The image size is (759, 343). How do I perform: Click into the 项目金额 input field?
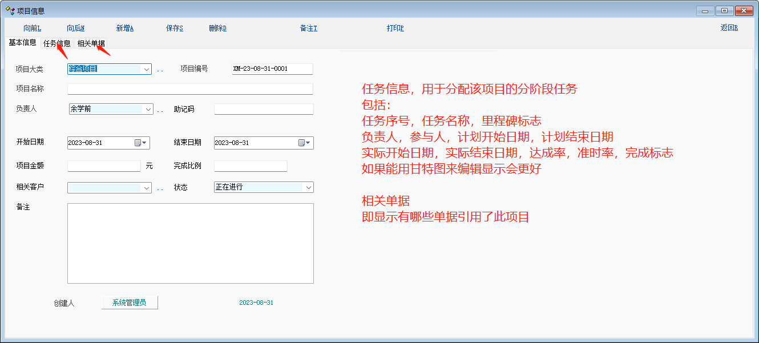(104, 166)
